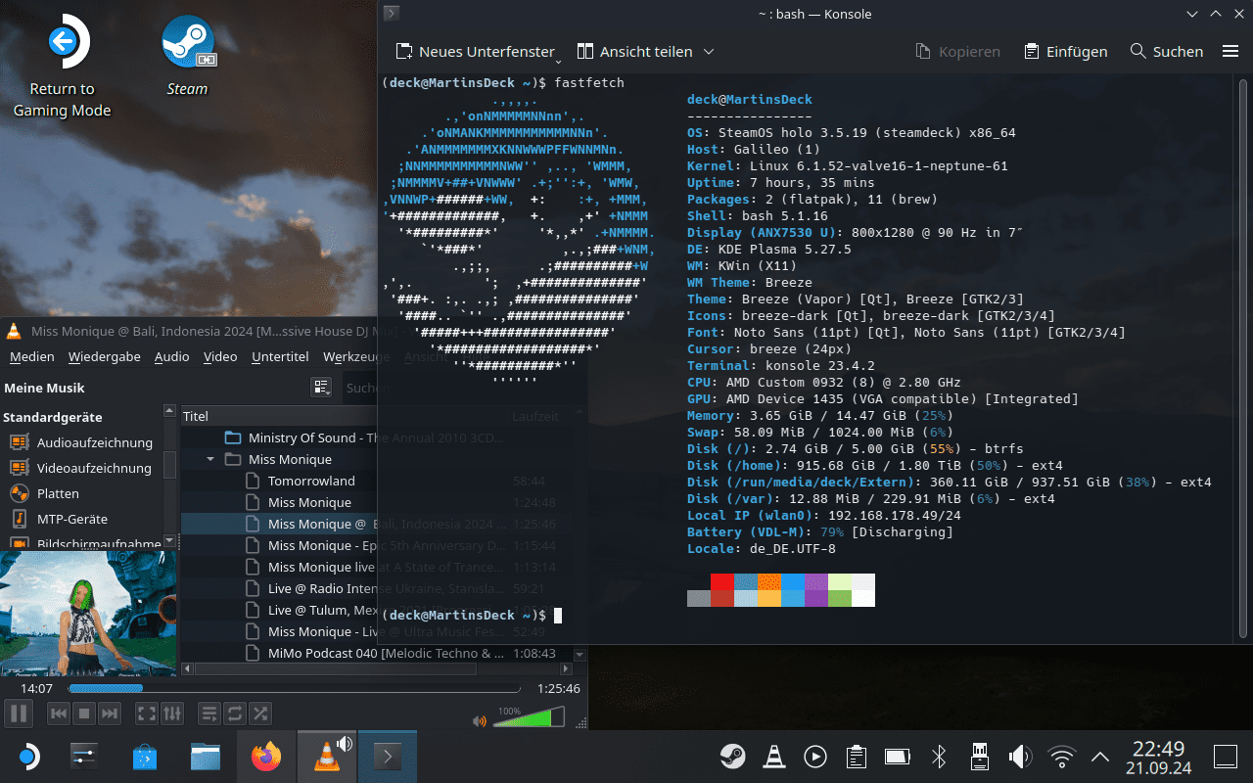Viewport: 1253px width, 783px height.
Task: Toggle VLC fullscreen video
Action: click(146, 714)
